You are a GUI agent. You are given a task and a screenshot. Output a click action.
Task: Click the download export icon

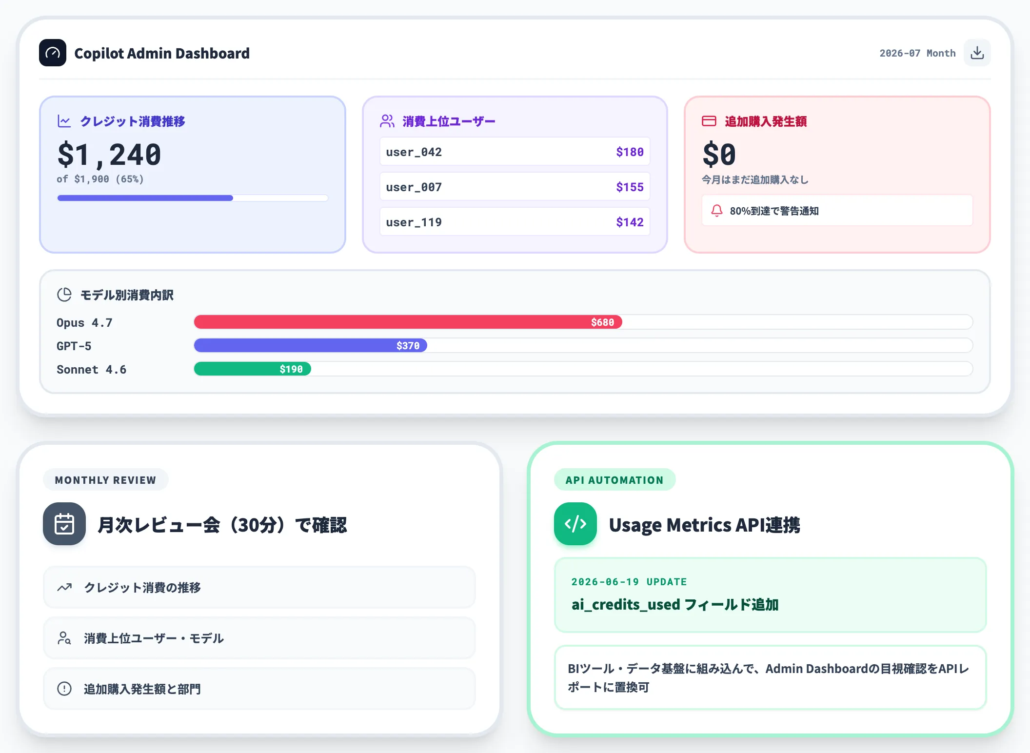977,53
